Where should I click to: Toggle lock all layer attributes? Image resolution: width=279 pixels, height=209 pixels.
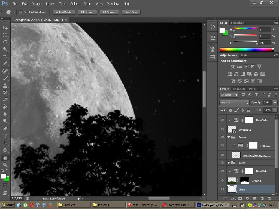click(248, 110)
